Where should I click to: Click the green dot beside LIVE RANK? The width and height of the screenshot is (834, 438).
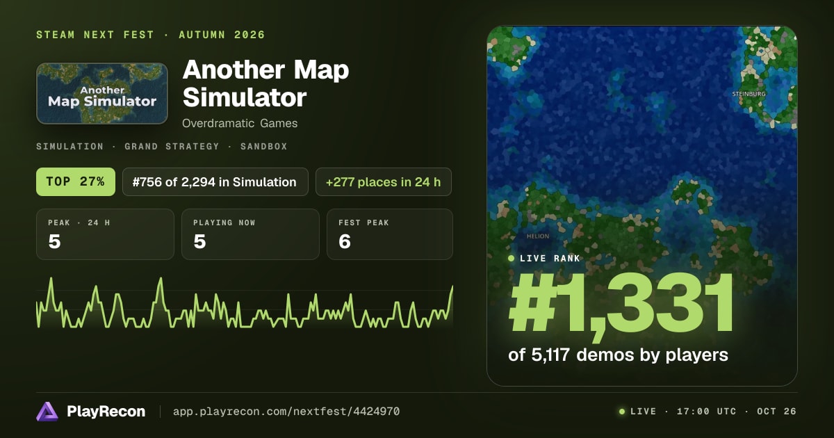(x=512, y=259)
